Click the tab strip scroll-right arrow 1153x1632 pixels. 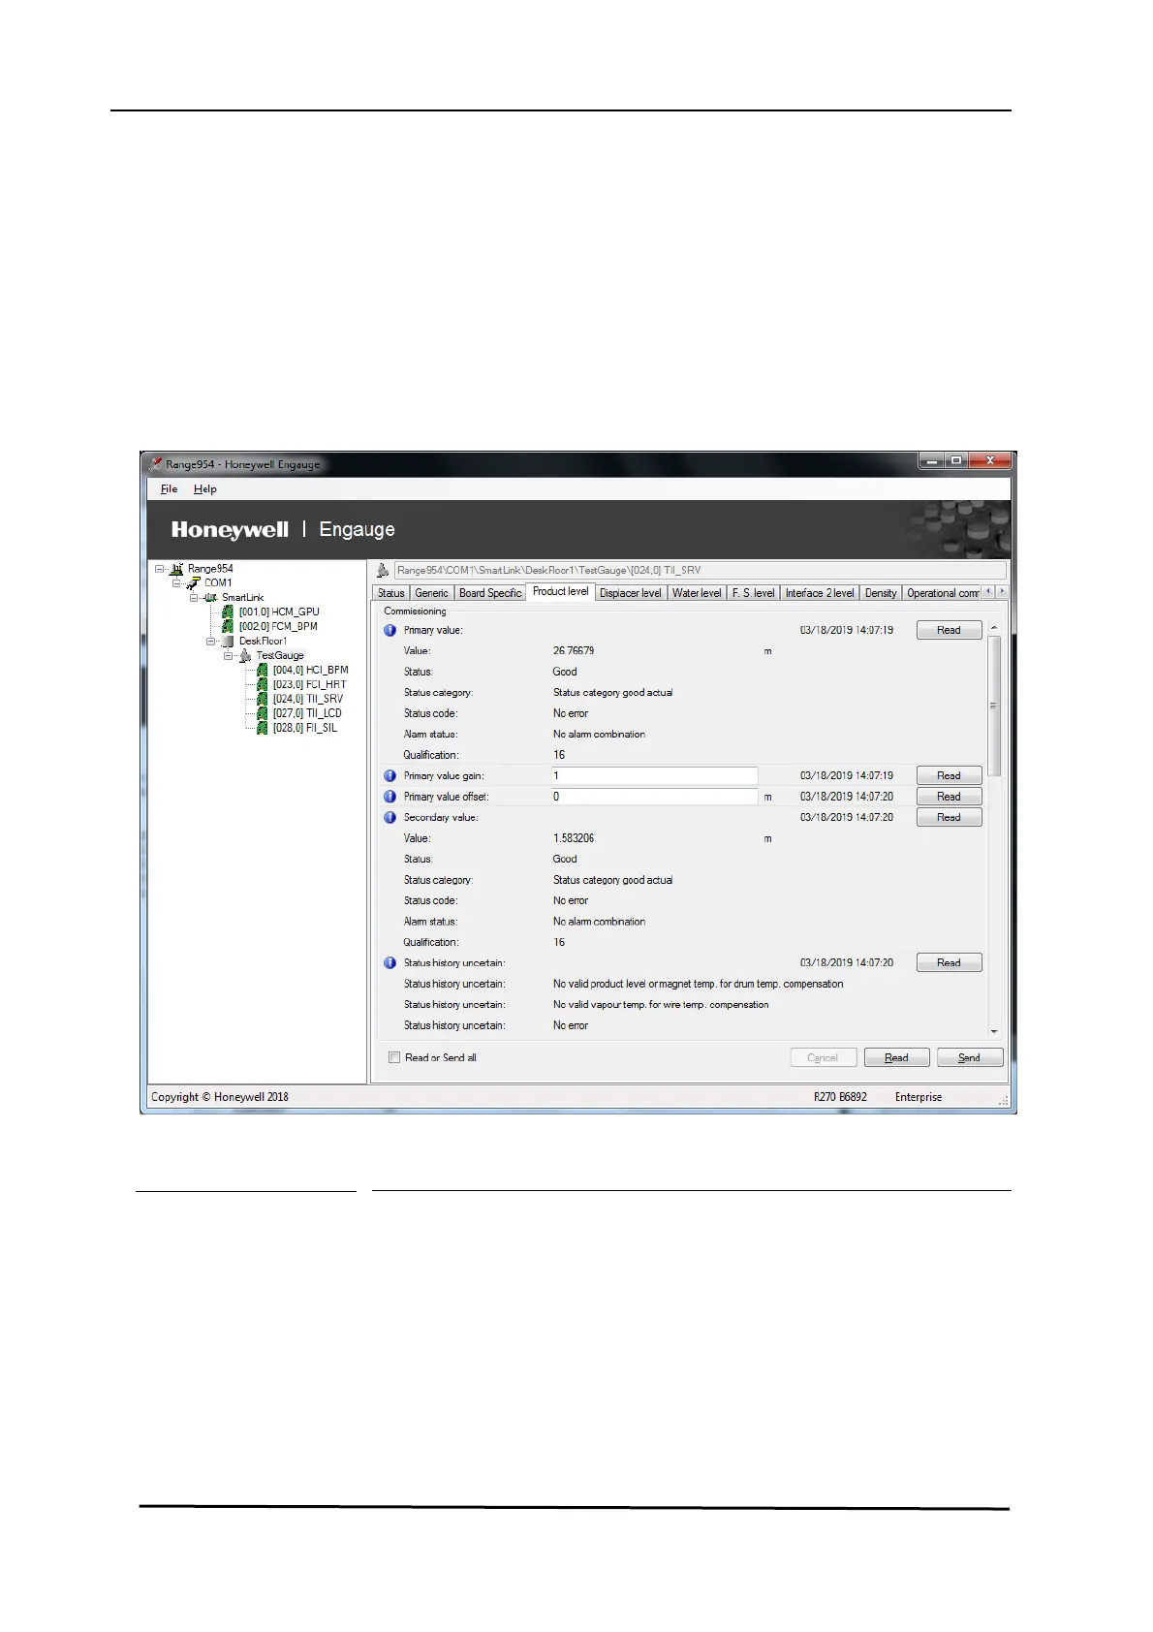1002,592
